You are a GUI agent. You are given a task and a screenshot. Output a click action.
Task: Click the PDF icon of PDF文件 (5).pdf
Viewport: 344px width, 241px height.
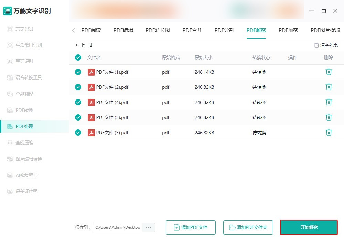point(91,117)
